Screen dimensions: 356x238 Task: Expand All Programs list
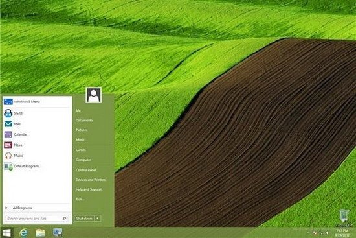37,208
